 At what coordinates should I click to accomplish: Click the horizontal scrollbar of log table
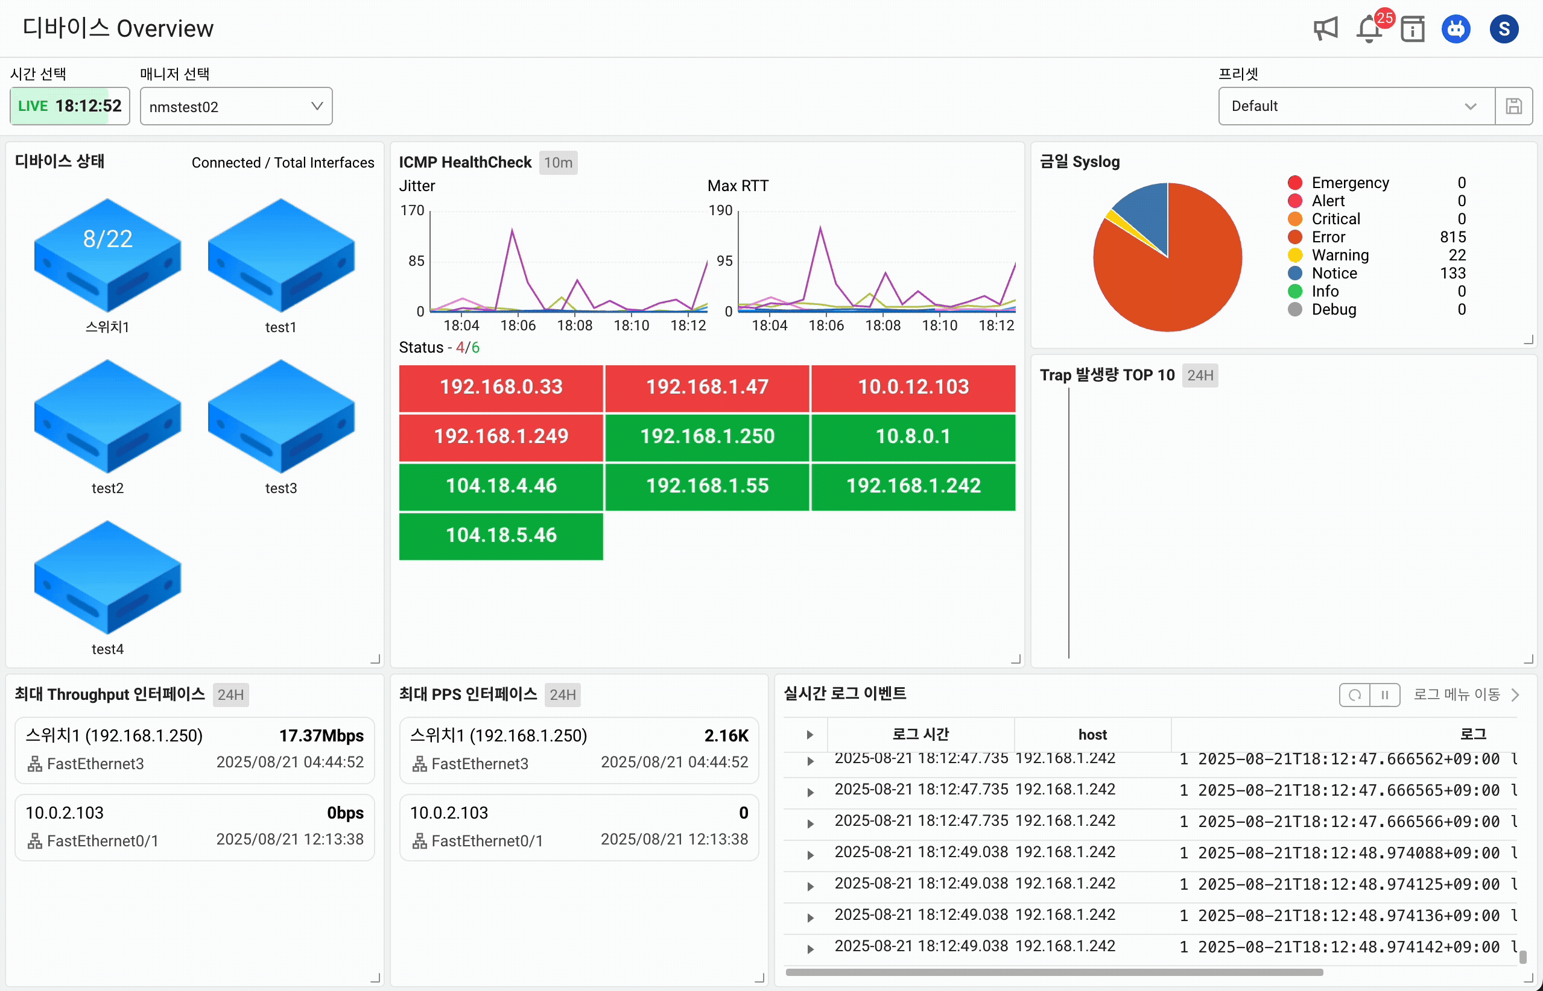pos(1054,972)
